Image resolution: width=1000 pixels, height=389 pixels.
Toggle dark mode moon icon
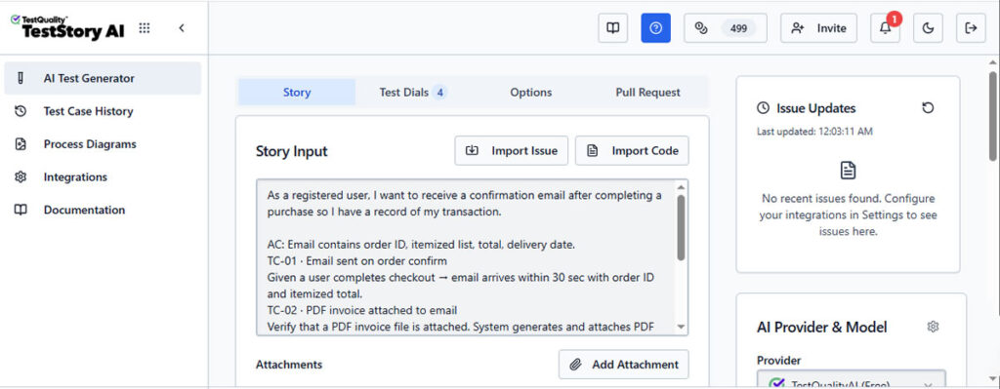(x=929, y=28)
